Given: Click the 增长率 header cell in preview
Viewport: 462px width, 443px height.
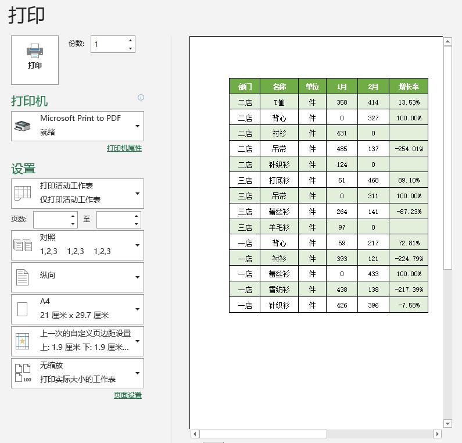Looking at the screenshot, I should click(x=409, y=87).
